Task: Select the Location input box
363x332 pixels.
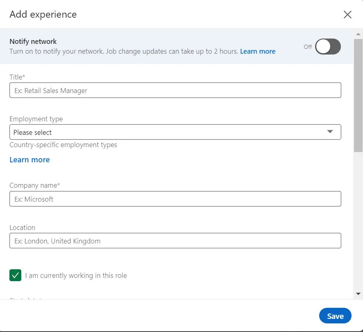Action: click(175, 241)
